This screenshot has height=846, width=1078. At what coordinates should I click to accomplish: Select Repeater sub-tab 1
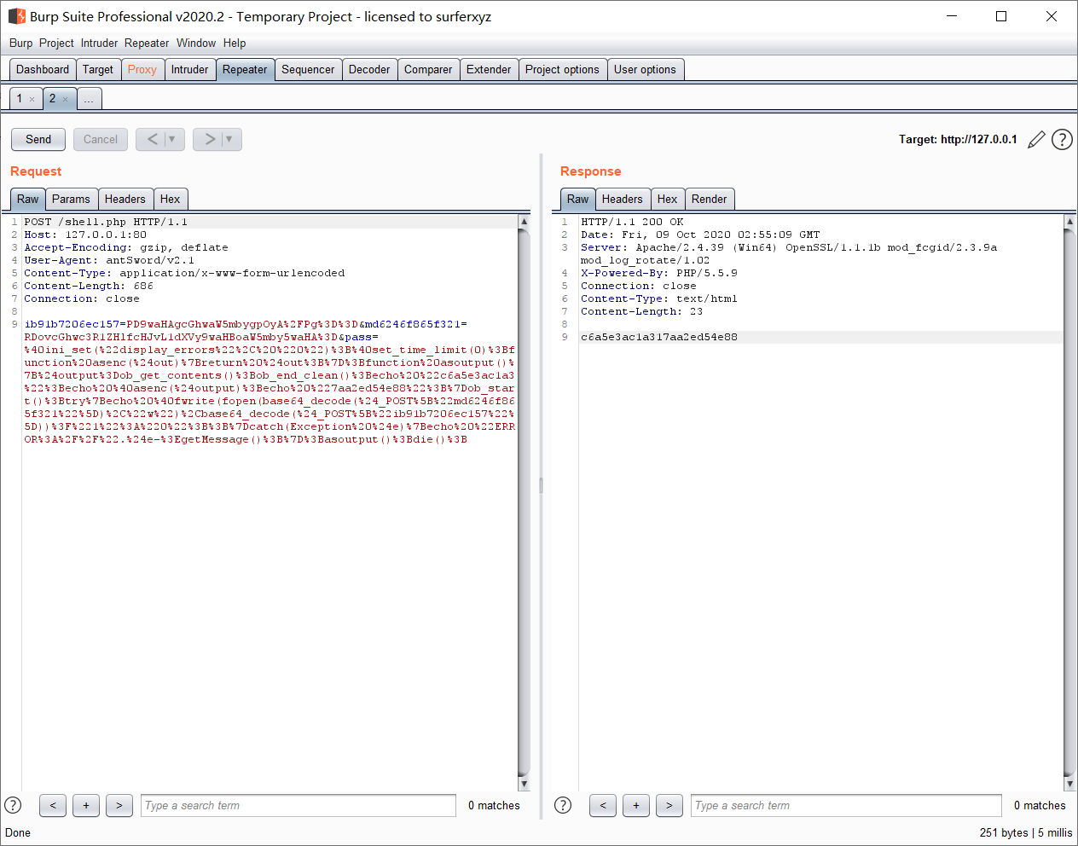pyautogui.click(x=20, y=99)
